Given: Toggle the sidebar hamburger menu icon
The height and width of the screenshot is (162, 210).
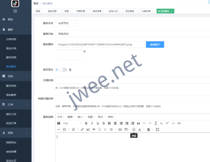Looking at the screenshot, I should tap(15, 11).
